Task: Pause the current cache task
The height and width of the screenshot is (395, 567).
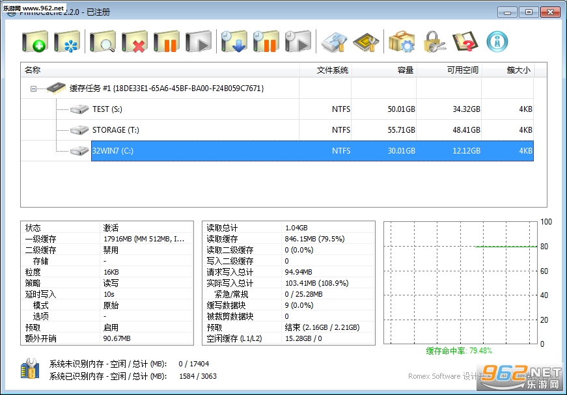Action: coord(168,40)
